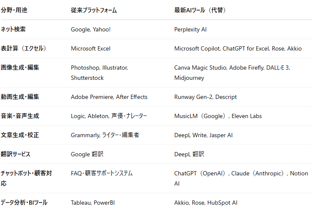Image resolution: width=315 pixels, height=217 pixels.
Task: Select the Adobe Premiere, After Effects cell
Action: pyautogui.click(x=109, y=97)
